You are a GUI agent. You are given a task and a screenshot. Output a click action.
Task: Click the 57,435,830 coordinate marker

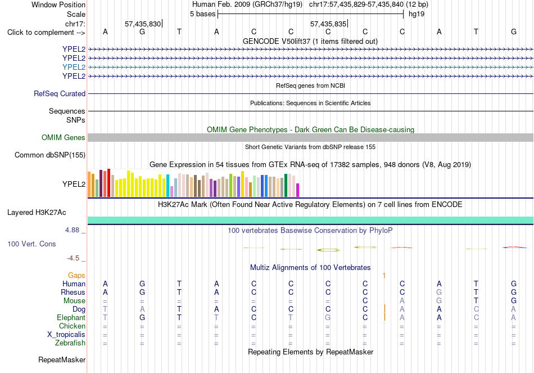(x=143, y=24)
